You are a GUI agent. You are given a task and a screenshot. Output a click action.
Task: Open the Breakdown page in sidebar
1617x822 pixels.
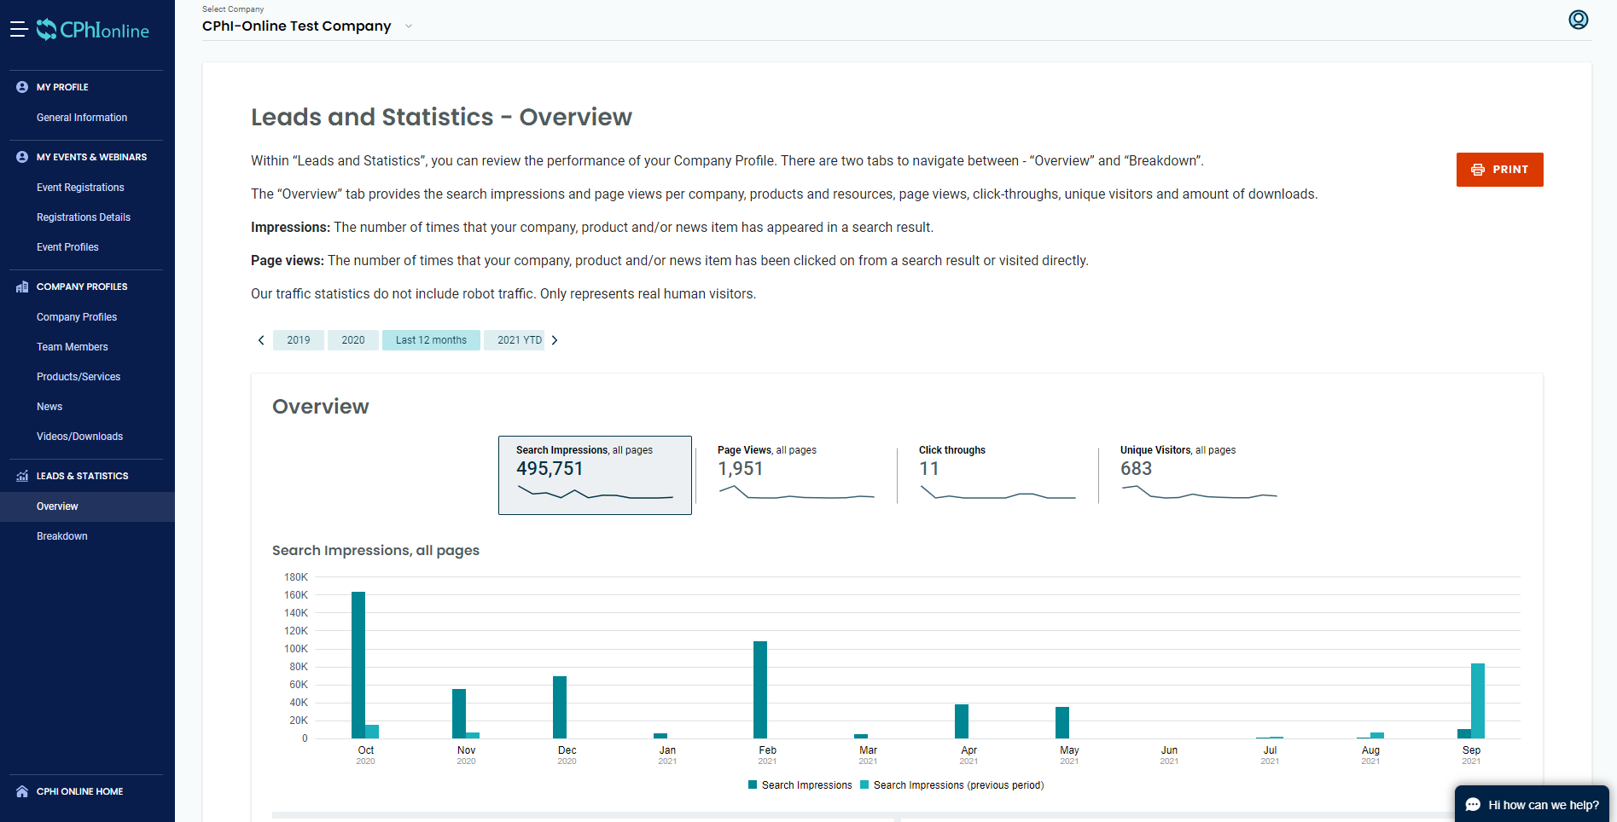coord(61,535)
